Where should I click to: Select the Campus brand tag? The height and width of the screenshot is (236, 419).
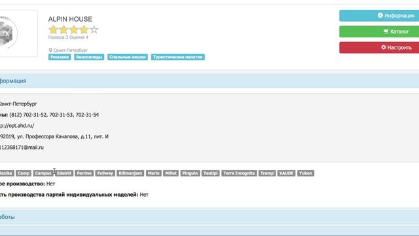pos(43,173)
